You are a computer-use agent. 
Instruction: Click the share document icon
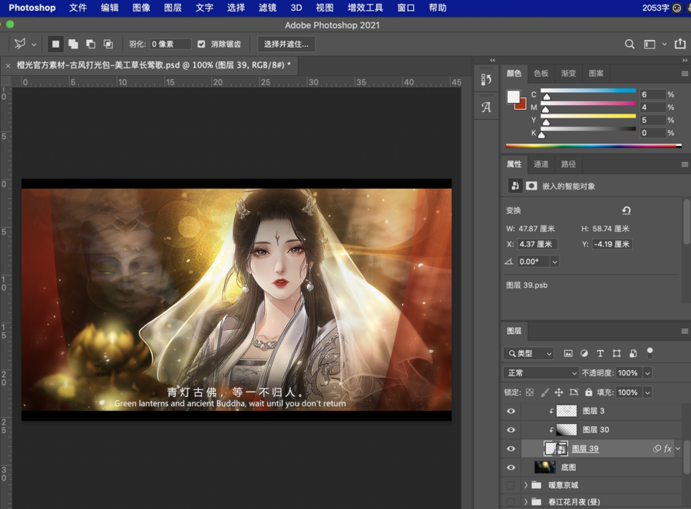coord(679,45)
